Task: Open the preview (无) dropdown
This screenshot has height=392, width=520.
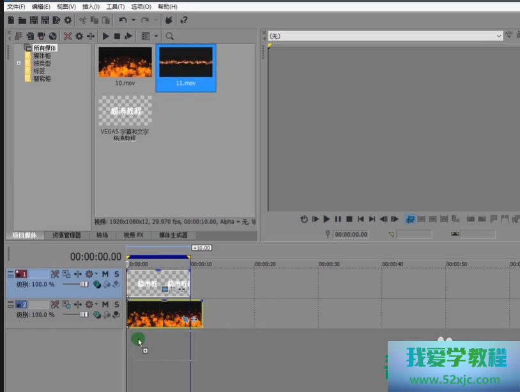Action: [499, 36]
